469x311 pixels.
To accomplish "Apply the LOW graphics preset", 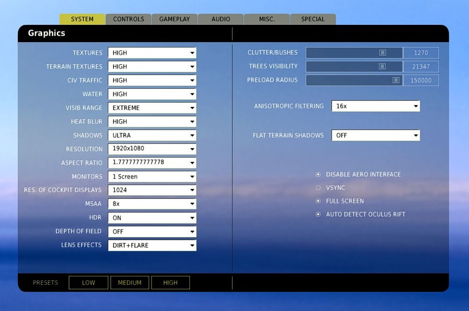I will (x=88, y=282).
